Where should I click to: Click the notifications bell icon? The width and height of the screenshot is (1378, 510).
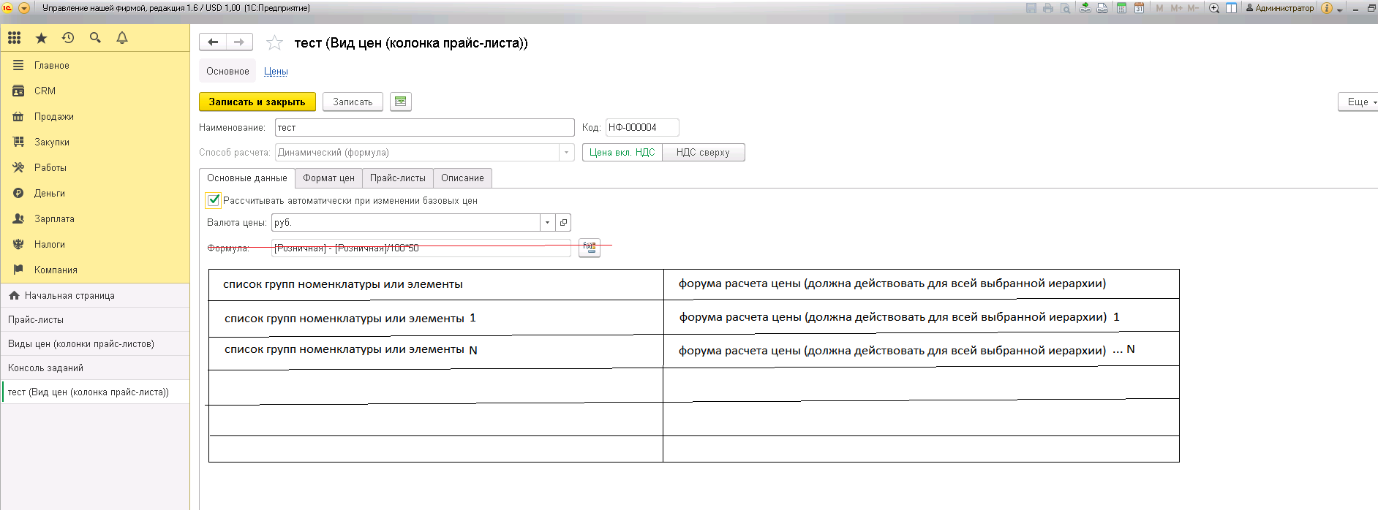coord(122,38)
